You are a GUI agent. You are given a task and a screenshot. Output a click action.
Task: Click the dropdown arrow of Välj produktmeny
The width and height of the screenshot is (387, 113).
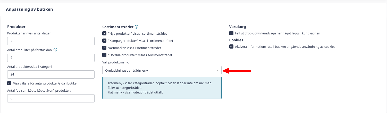coord(218,70)
